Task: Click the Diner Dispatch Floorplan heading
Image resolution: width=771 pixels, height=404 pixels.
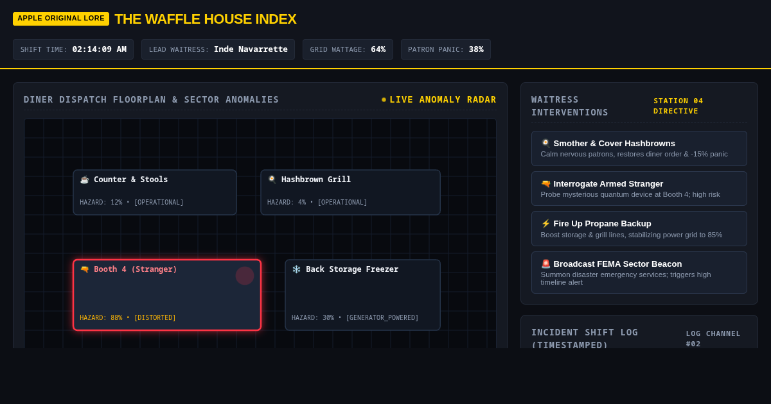Action: click(152, 99)
